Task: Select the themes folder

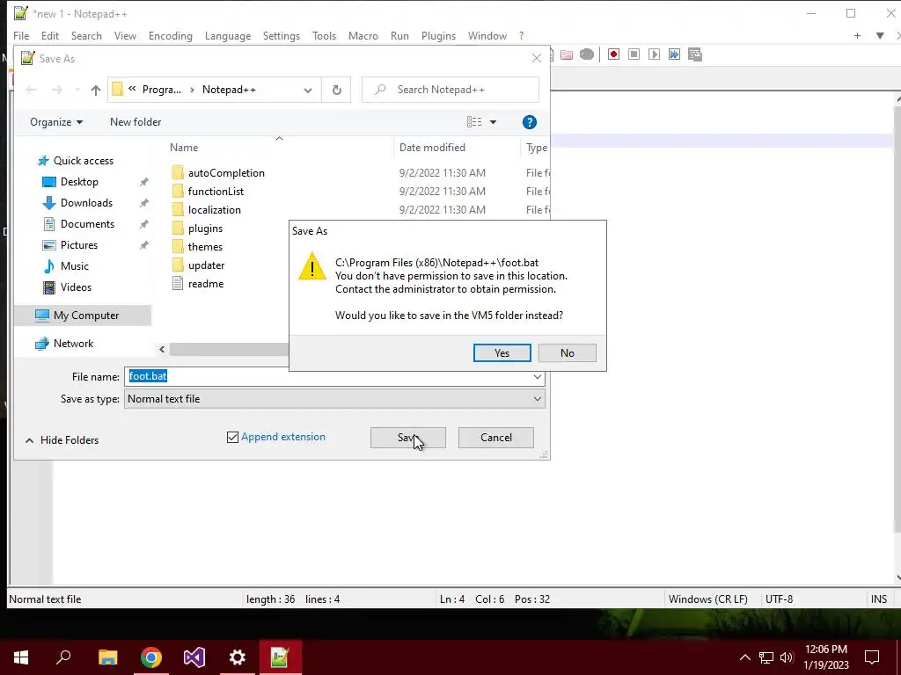Action: pyautogui.click(x=205, y=247)
